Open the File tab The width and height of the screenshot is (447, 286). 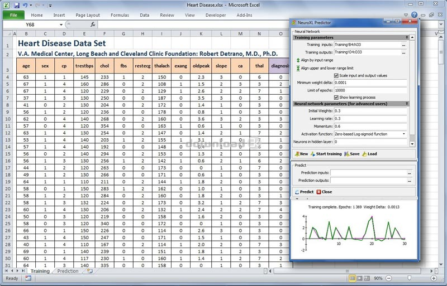point(13,15)
